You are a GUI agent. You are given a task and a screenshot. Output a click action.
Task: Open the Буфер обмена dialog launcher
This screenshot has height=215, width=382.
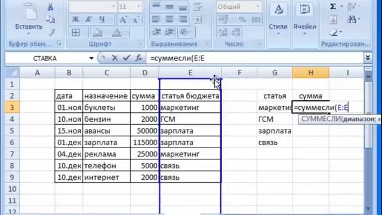[x=59, y=44]
